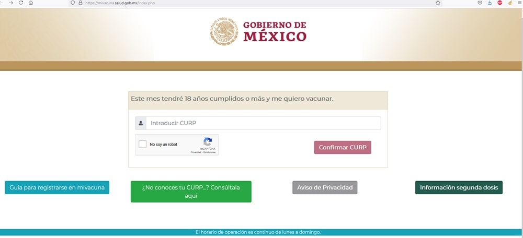Save page to Pocket
523x238 pixels.
click(480, 3)
